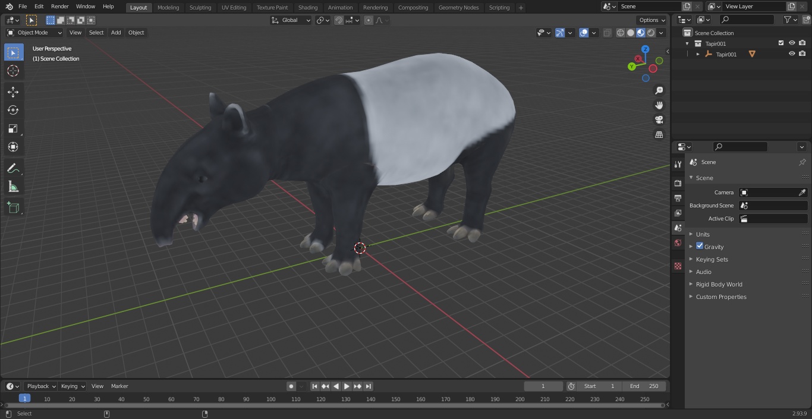Jump to the start frame
812x419 pixels.
pos(314,386)
